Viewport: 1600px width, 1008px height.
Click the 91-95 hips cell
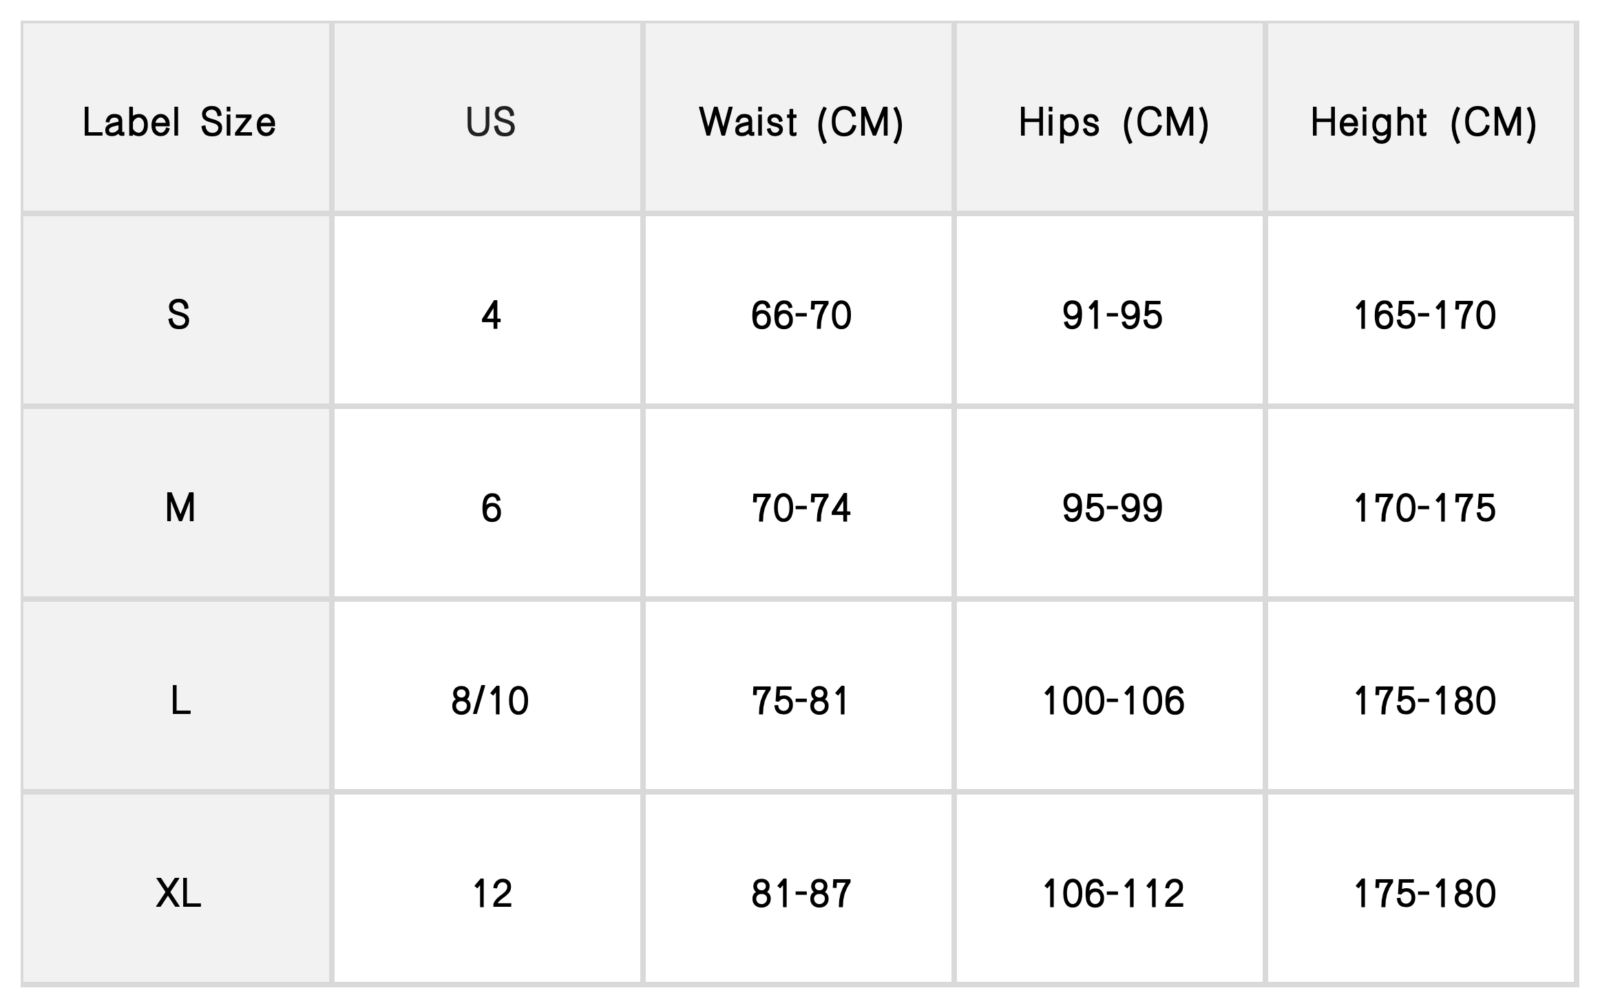pyautogui.click(x=1113, y=315)
